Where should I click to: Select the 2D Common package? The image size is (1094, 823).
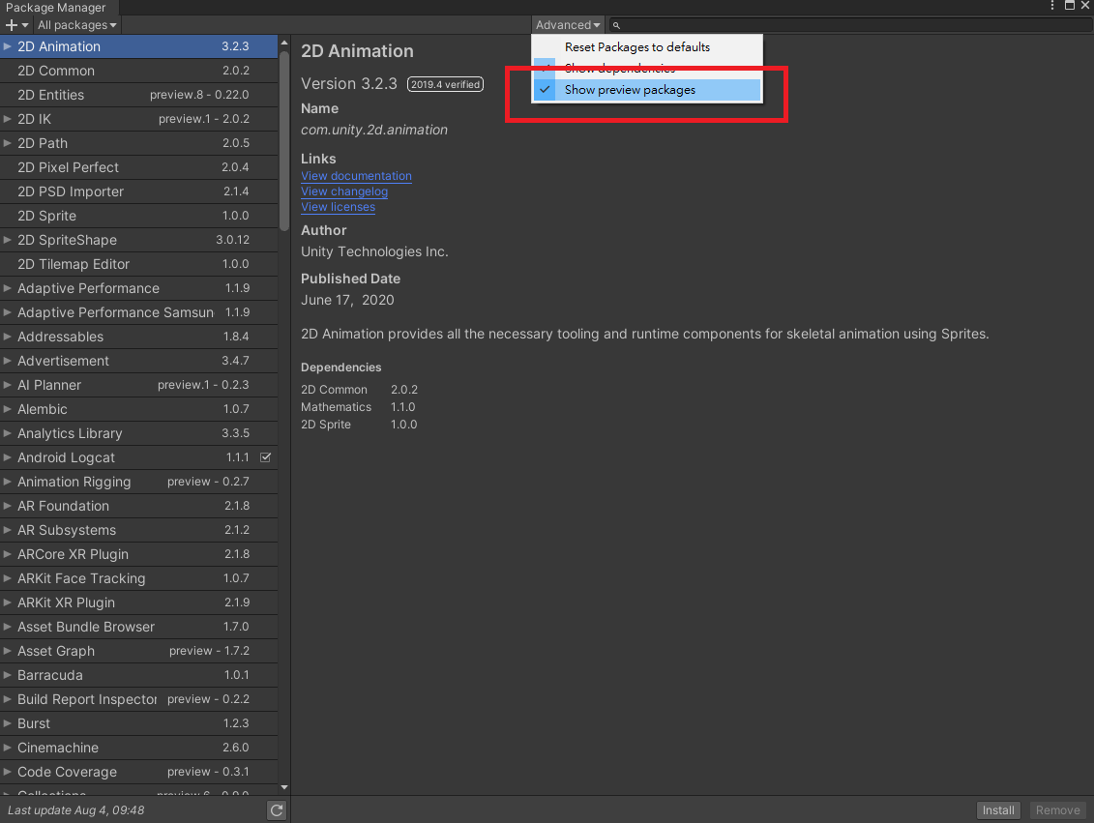[139, 71]
